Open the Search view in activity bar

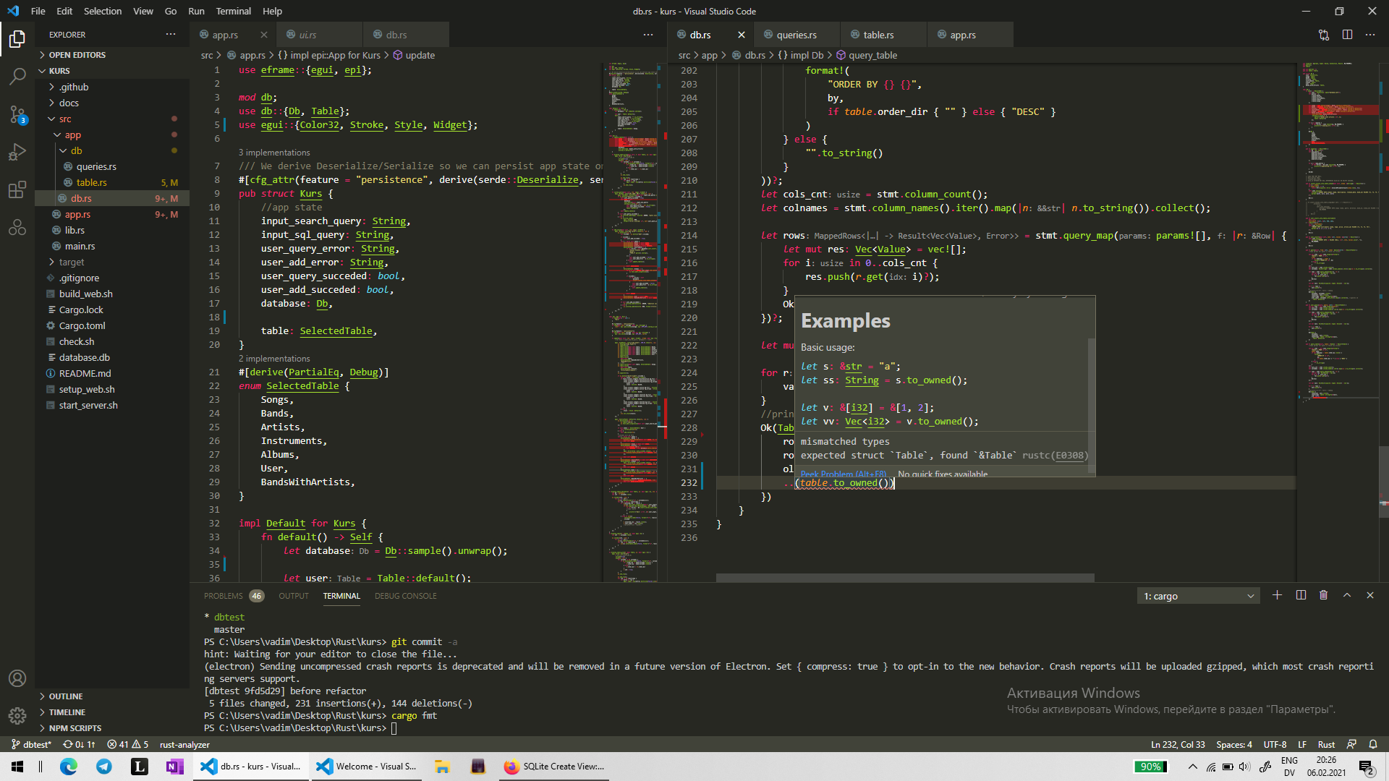(17, 76)
